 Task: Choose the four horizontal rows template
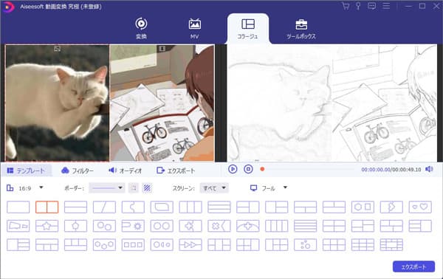pyautogui.click(x=306, y=226)
